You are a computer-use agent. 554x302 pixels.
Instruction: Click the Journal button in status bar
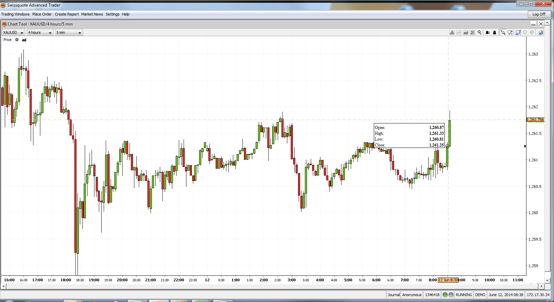tap(393, 295)
